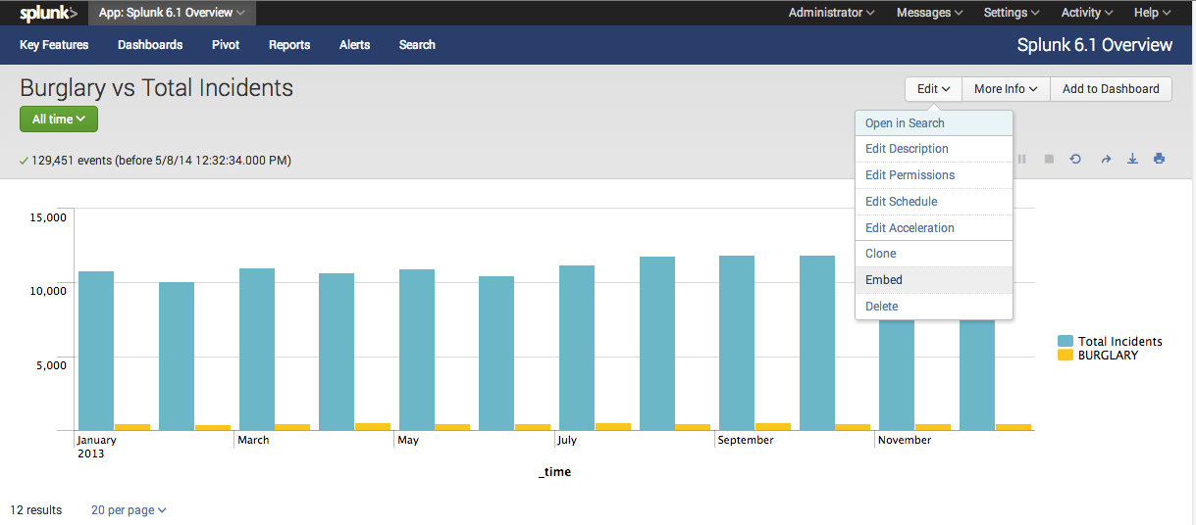Open the Search tab
1196x525 pixels.
click(417, 45)
